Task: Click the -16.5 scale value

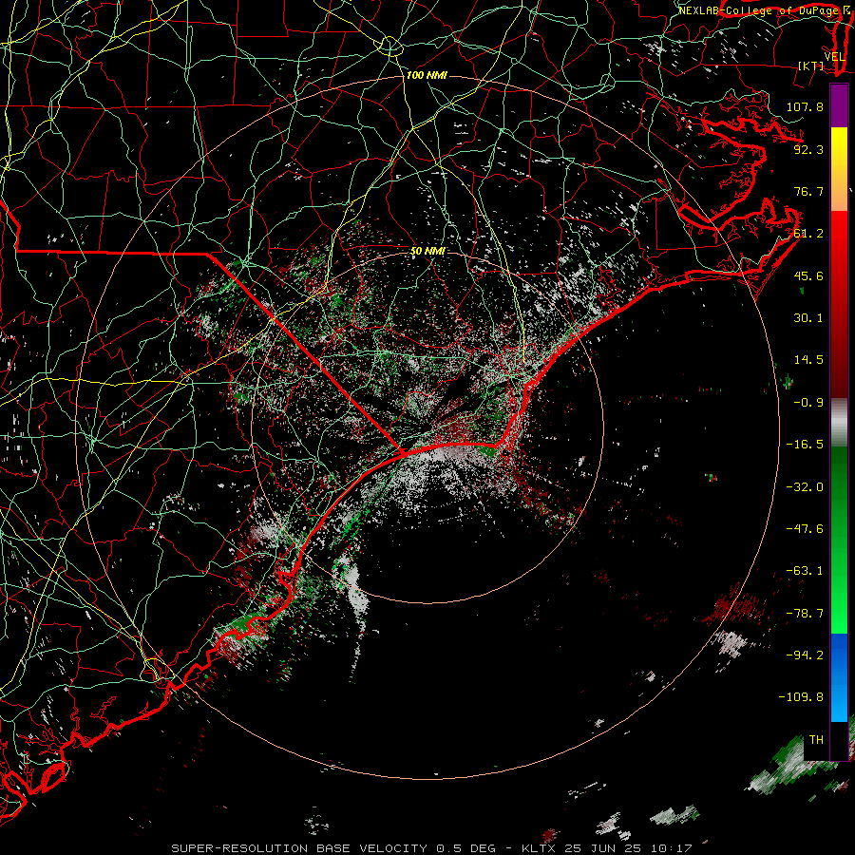Action: point(805,445)
